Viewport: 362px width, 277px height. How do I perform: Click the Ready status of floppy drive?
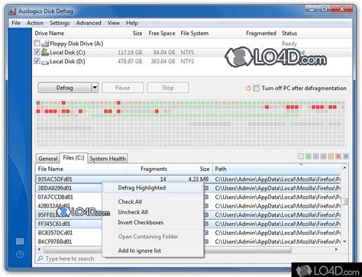[x=289, y=43]
